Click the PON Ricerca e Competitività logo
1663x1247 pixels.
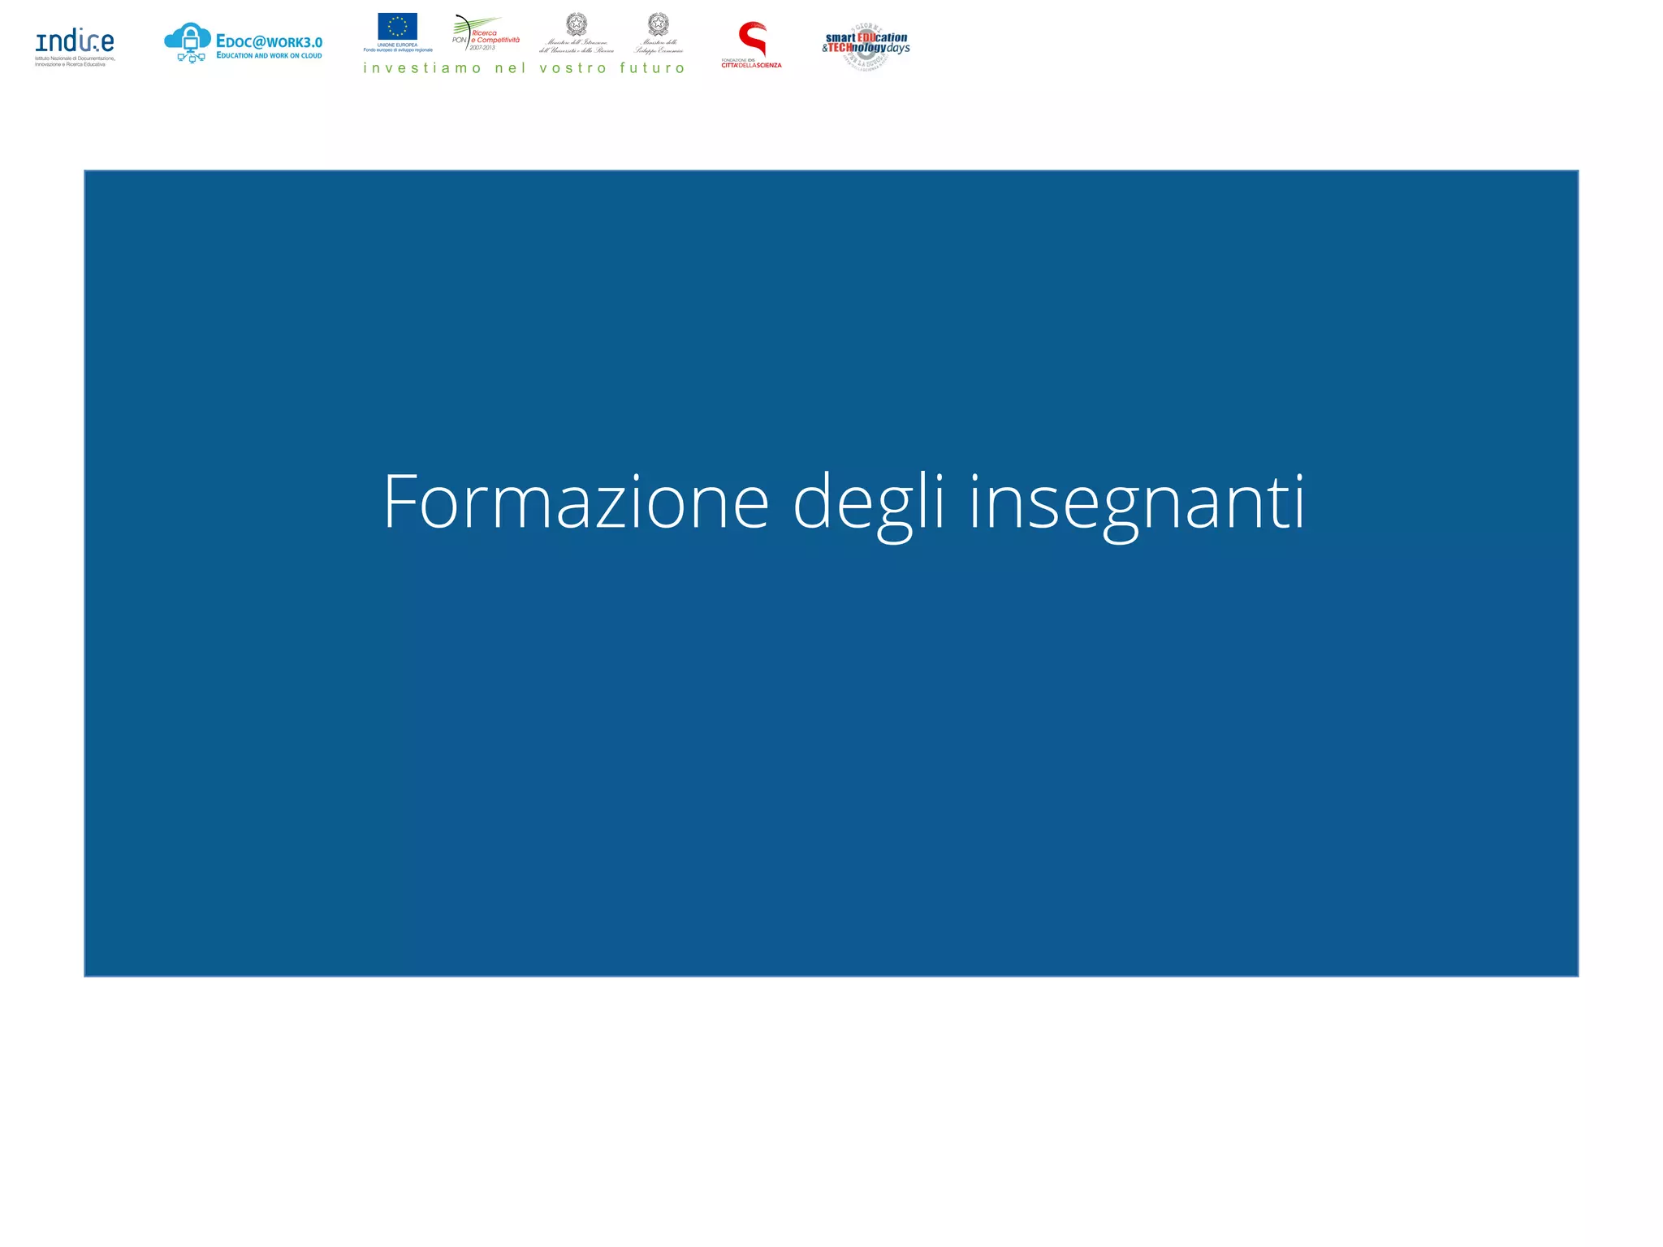click(x=486, y=32)
